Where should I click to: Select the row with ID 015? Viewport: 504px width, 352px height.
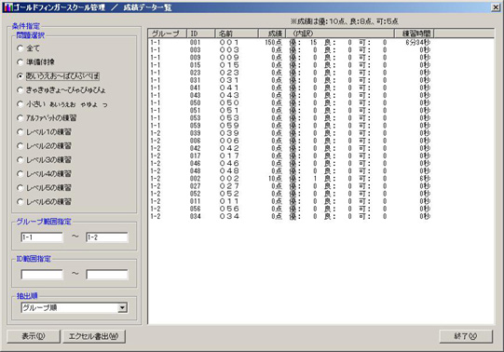click(x=291, y=65)
